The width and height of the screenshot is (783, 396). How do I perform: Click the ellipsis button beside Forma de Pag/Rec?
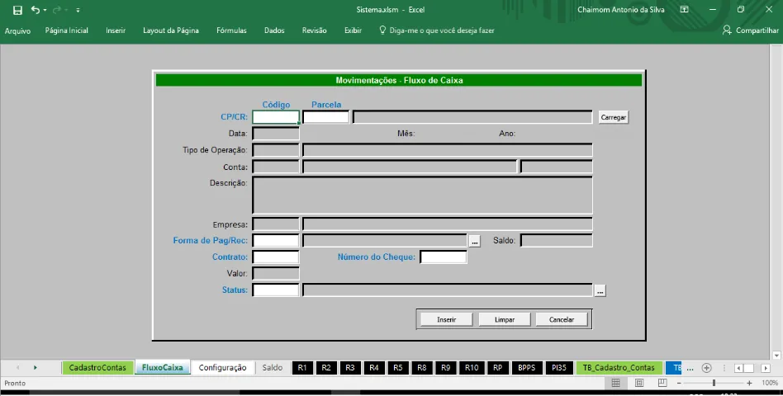pos(474,241)
